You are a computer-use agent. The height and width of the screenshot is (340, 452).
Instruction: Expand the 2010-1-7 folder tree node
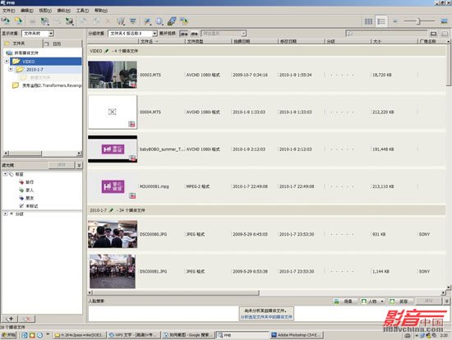tap(11, 69)
